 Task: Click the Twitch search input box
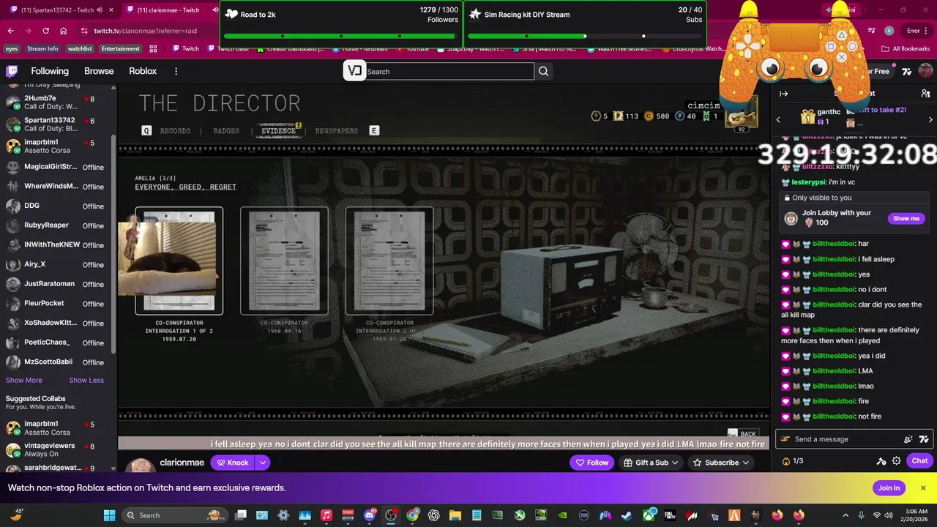click(449, 71)
